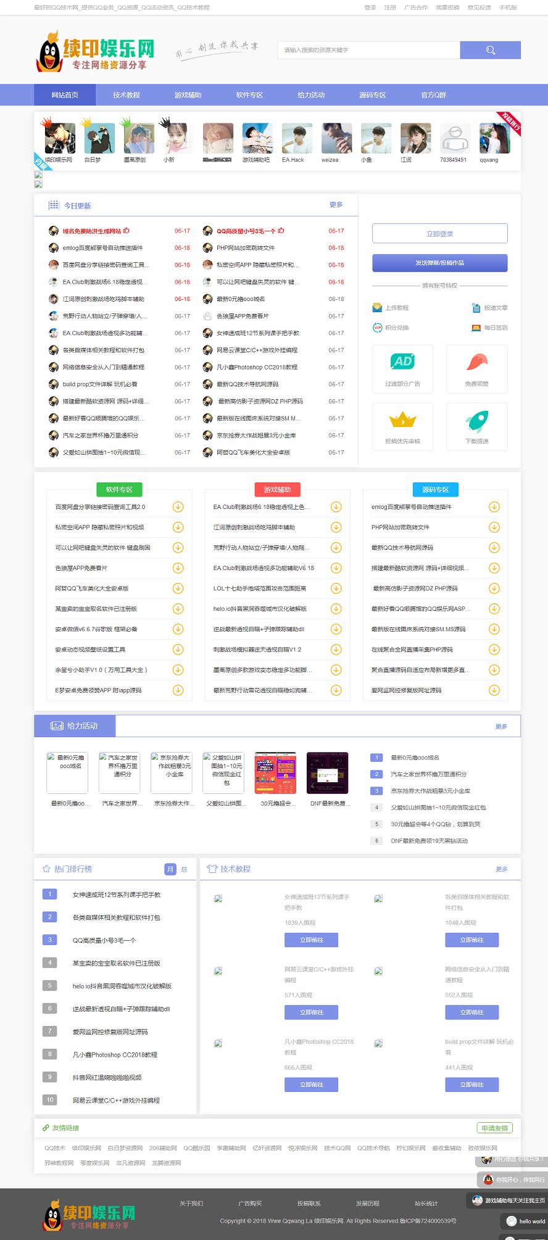Viewport: 548px width, 1240px height.
Task: Go to 源码专区 in the navigation bar
Action: pos(373,95)
